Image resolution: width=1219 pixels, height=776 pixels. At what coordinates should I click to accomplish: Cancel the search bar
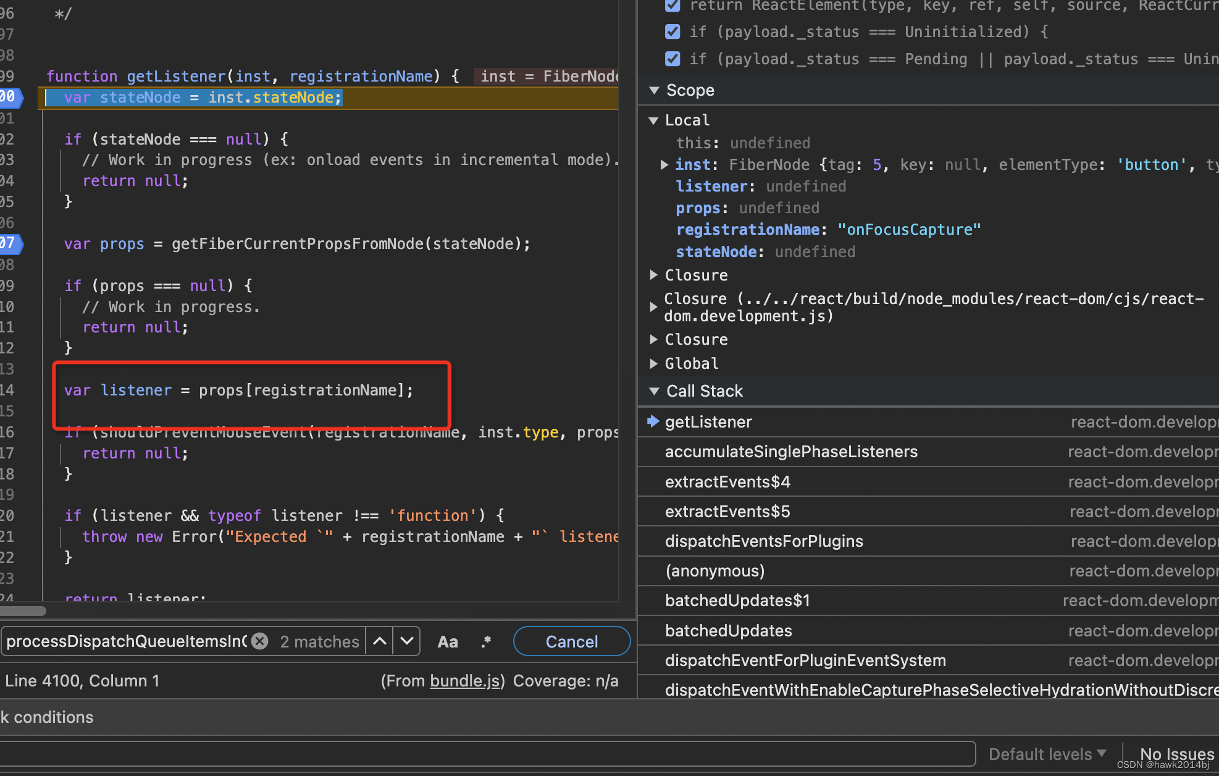(x=571, y=641)
